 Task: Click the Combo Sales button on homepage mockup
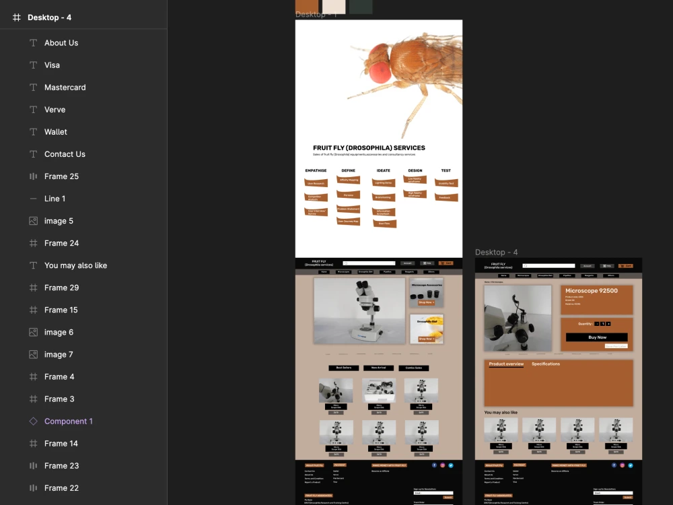click(414, 368)
